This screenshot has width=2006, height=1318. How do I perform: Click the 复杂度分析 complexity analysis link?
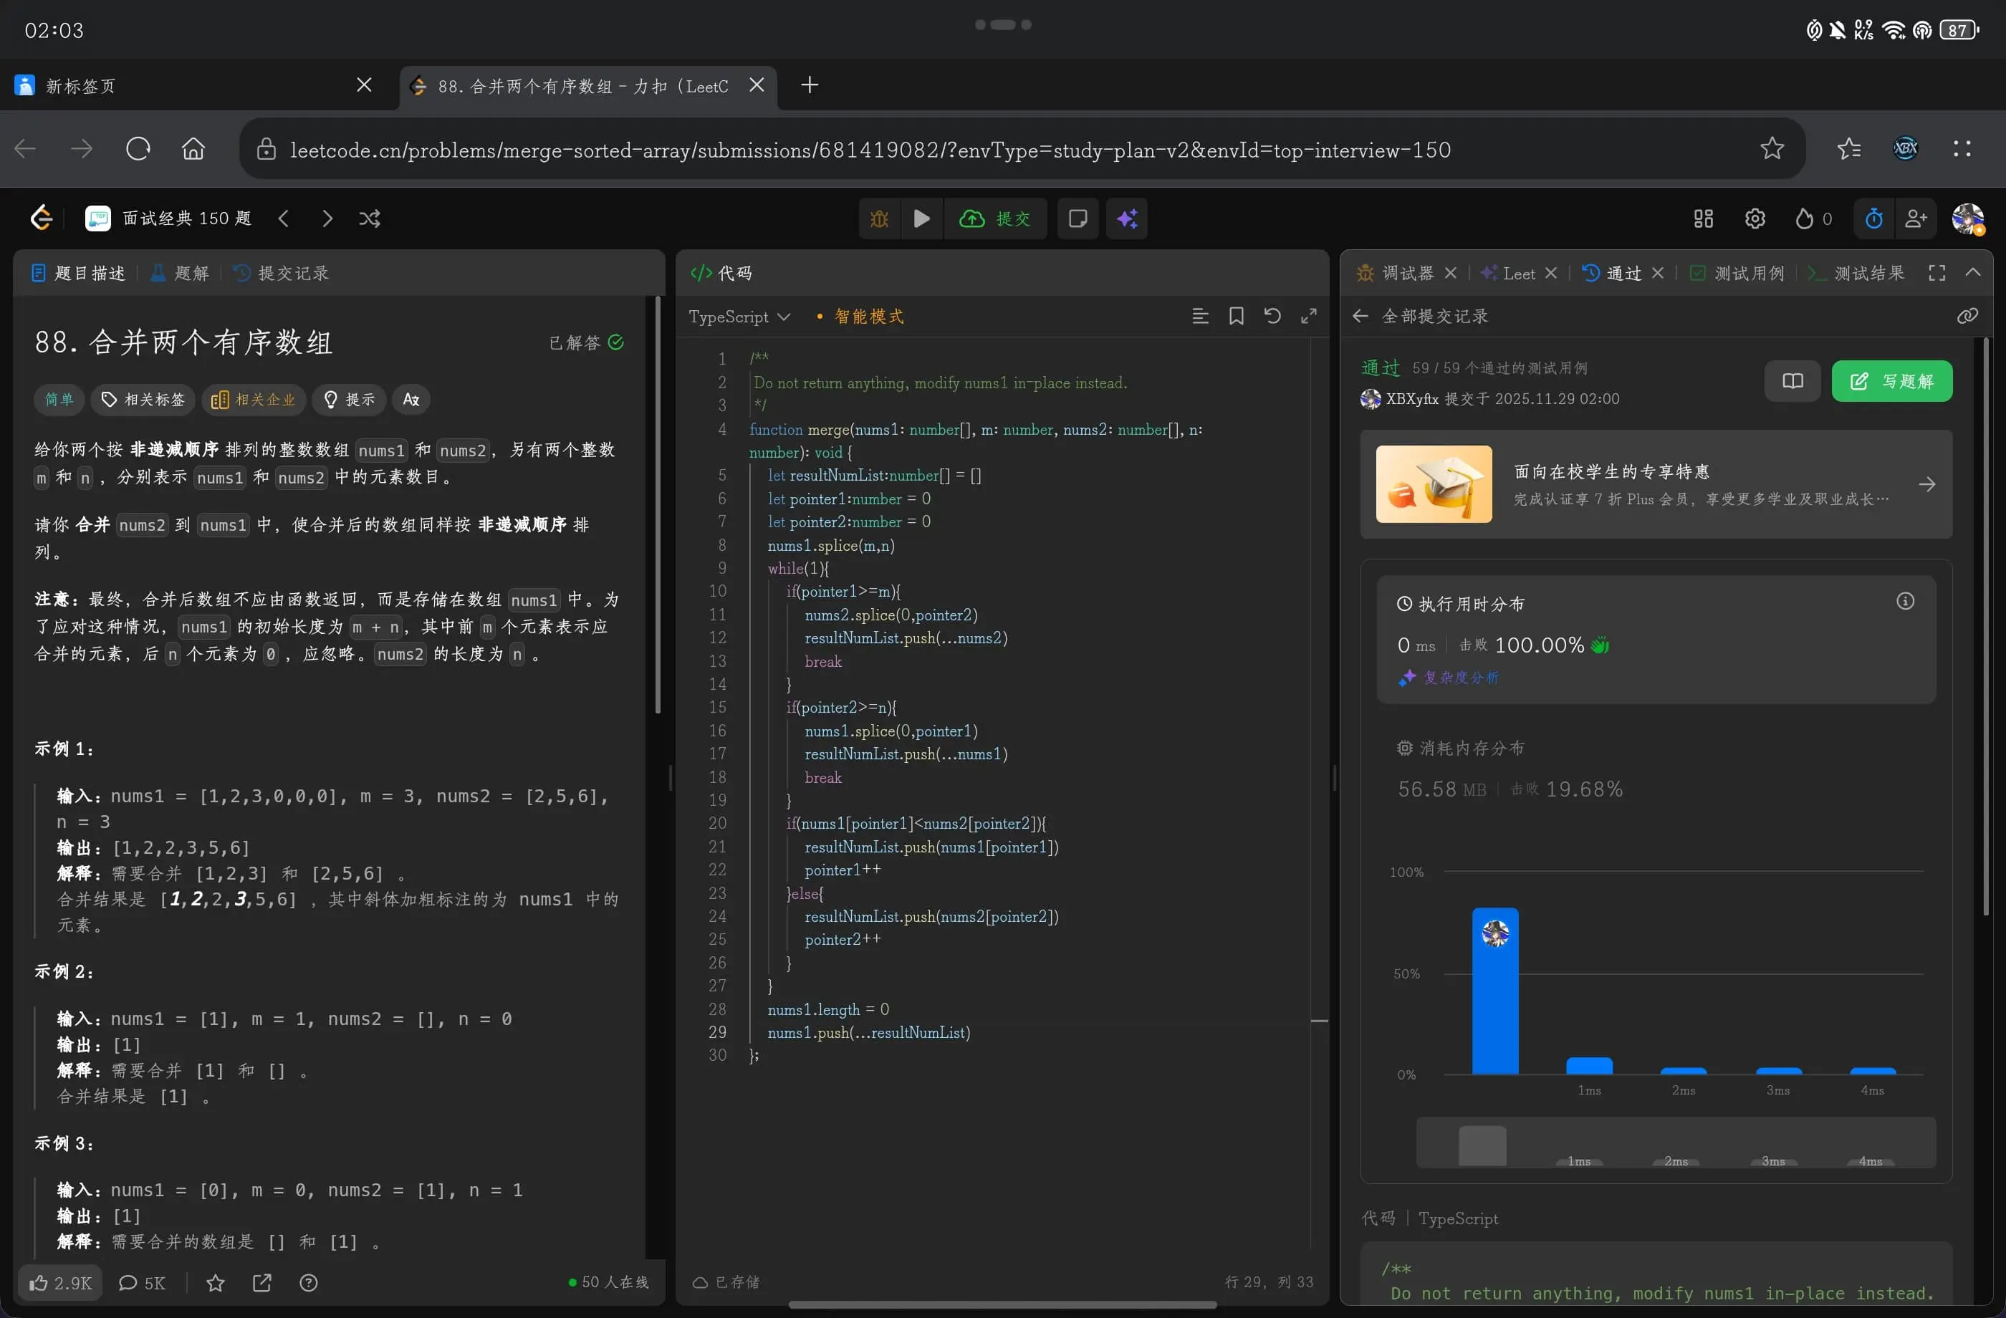click(1461, 678)
